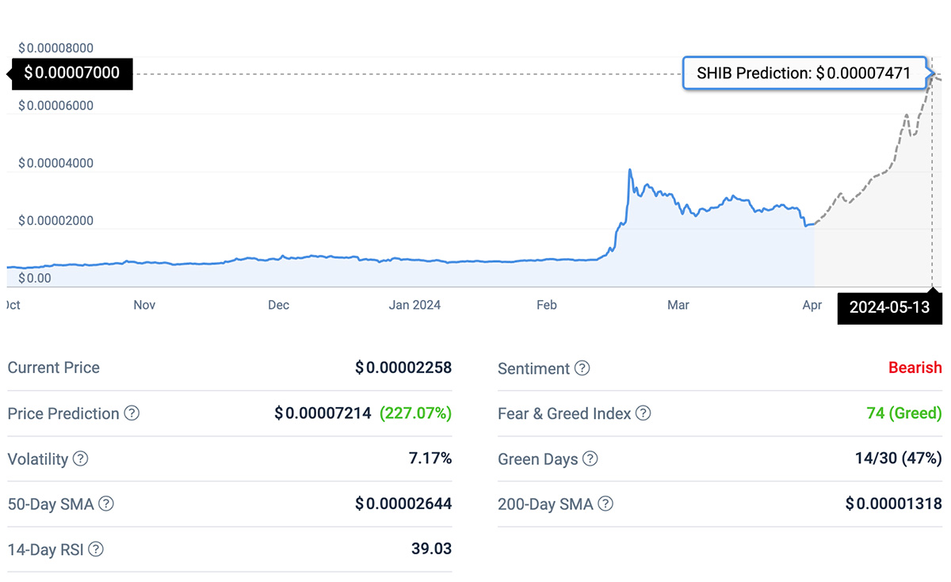Open the 50-Day SMA help icon
Image resolution: width=951 pixels, height=582 pixels.
[105, 504]
